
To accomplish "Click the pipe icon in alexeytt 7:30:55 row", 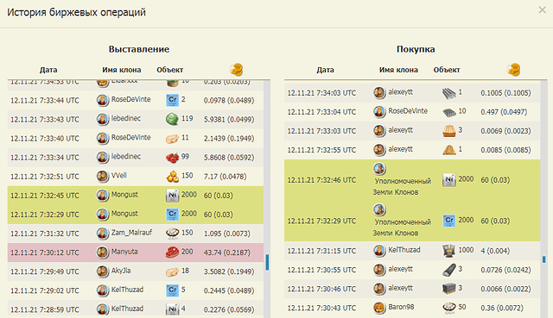I will point(449,270).
